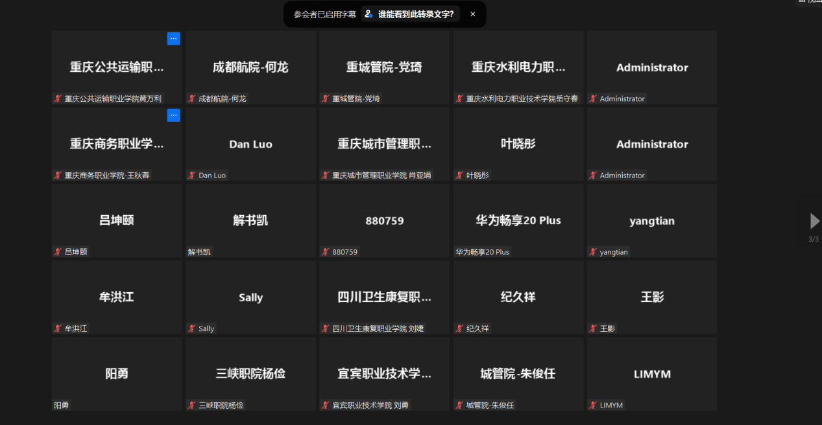Click the 谁能看到此转录文字? link
This screenshot has height=425, width=822.
pos(415,14)
